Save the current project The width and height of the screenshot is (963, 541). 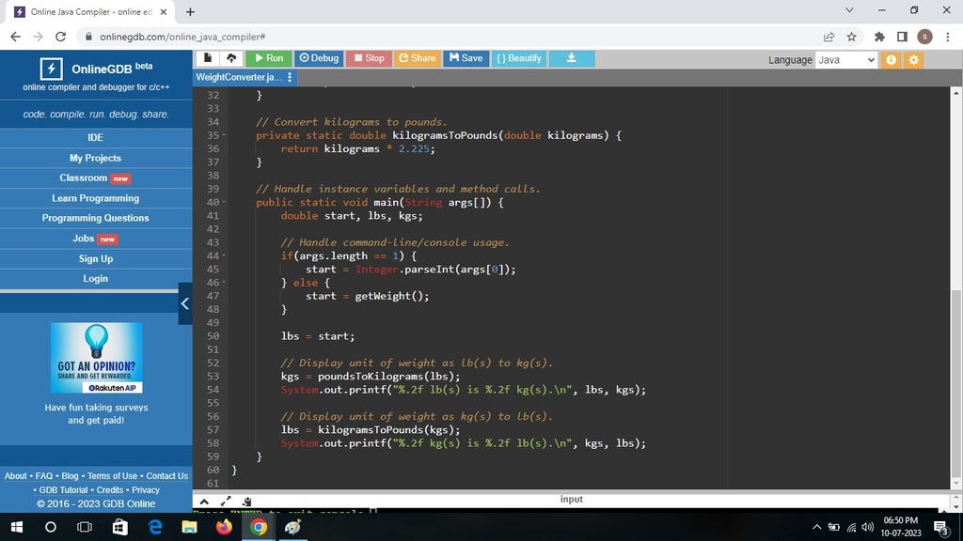coord(466,58)
